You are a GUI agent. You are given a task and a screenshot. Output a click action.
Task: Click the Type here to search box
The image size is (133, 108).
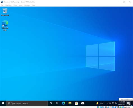point(27,103)
